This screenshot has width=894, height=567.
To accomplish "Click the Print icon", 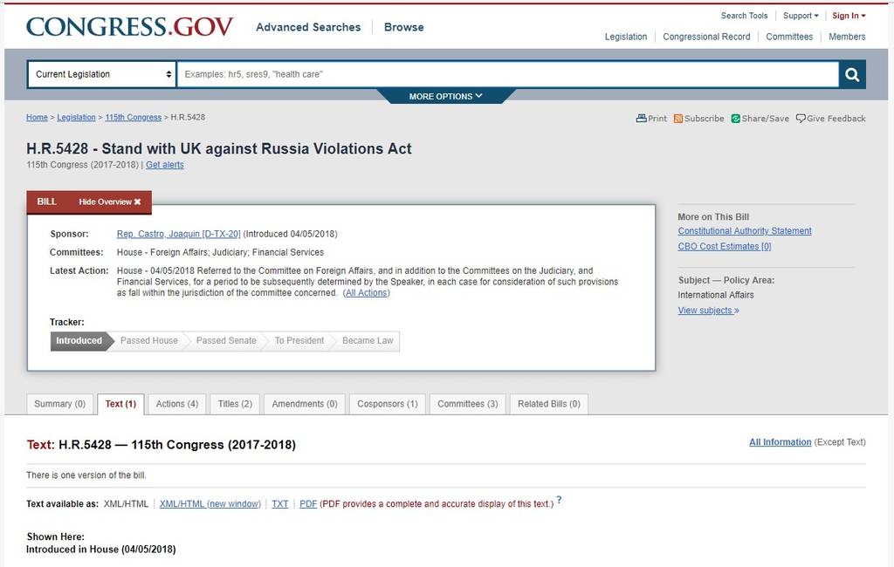I will pyautogui.click(x=642, y=119).
